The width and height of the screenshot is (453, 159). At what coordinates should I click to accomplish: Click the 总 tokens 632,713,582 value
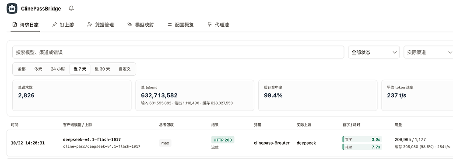(159, 95)
